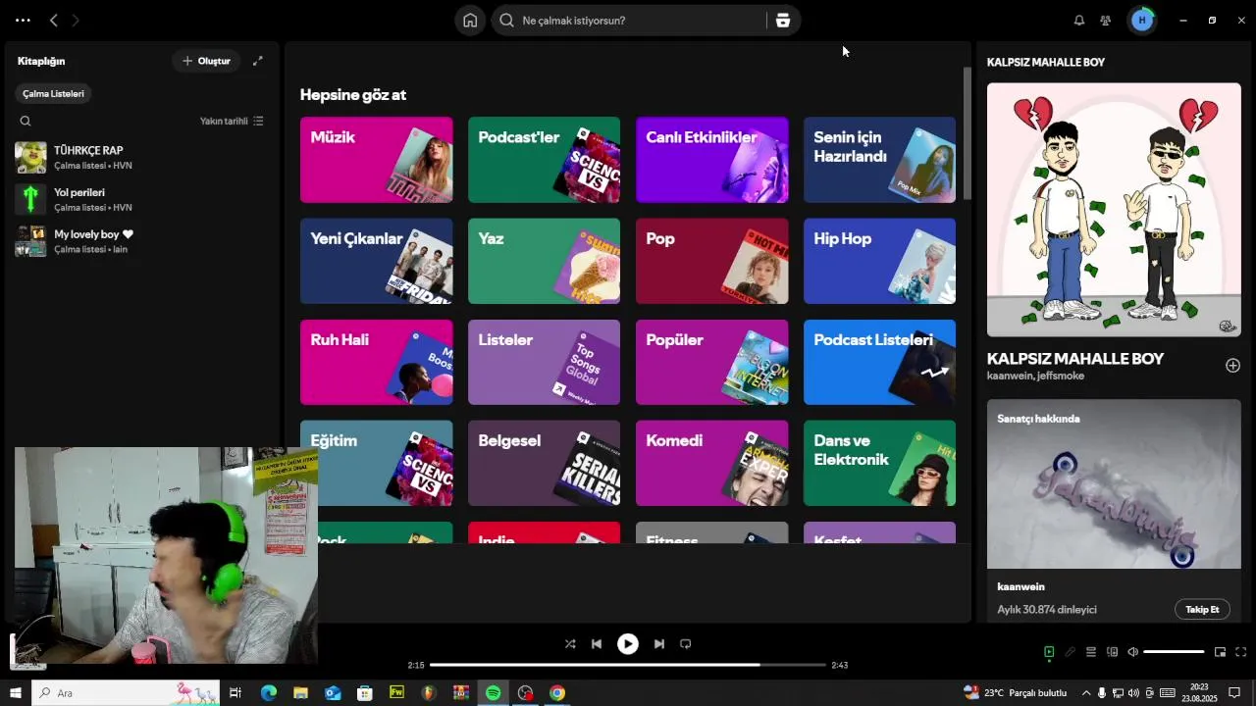Mute the Spotify volume
The image size is (1256, 706).
(x=1132, y=652)
